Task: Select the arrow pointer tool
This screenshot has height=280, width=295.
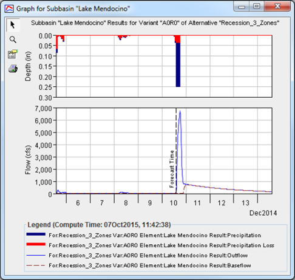Action: tap(13, 25)
